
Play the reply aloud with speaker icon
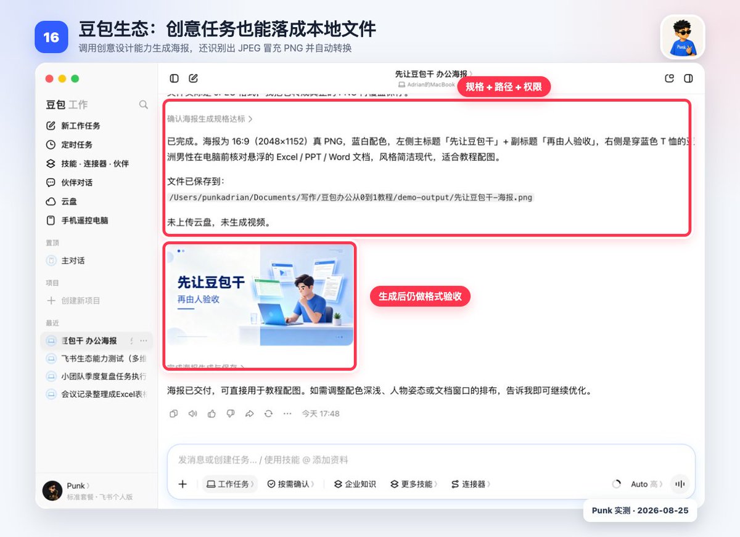[192, 414]
